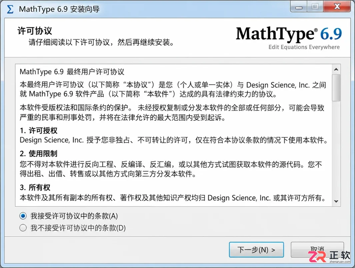Click the license scrollbar up arrow
Image resolution: width=355 pixels, height=268 pixels.
336,69
